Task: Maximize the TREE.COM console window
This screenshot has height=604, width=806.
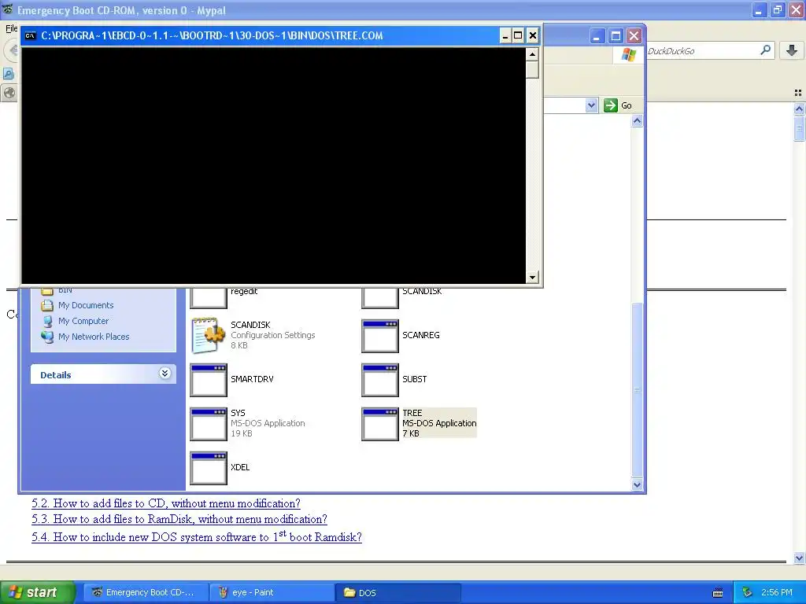Action: (519, 35)
